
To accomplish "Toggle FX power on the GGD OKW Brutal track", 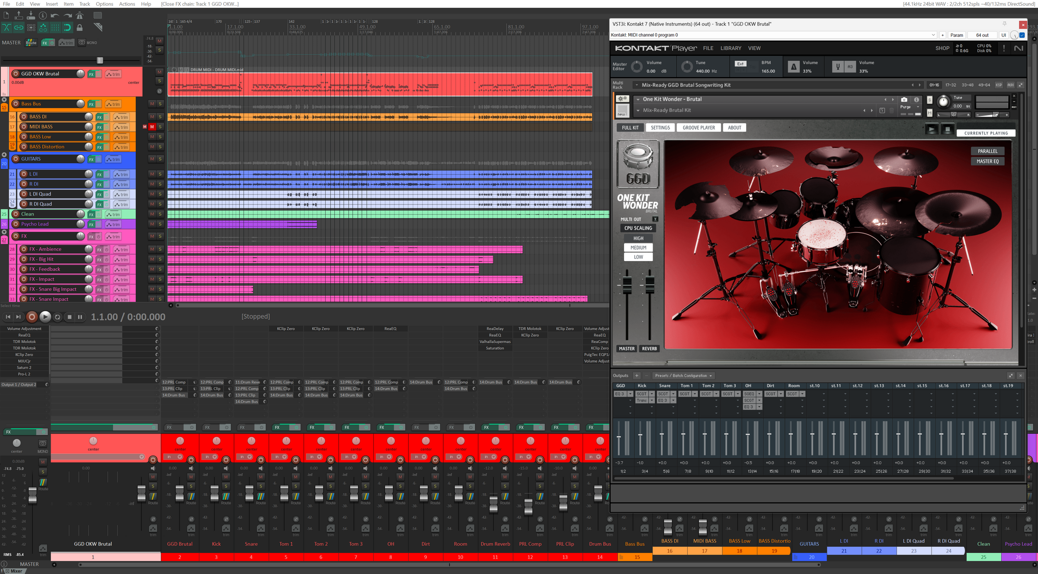I will click(98, 73).
